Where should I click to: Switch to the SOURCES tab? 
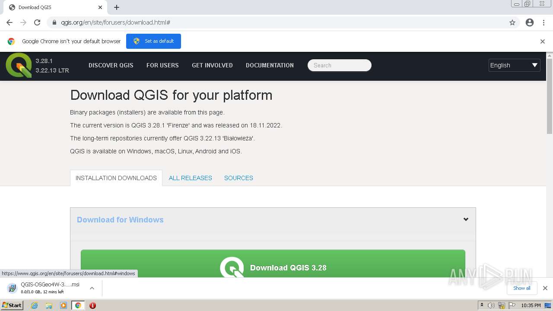tap(238, 178)
